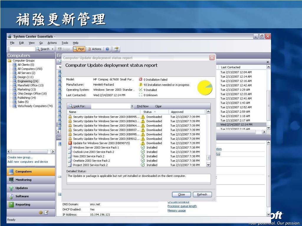Select the All Servers (2) group
Image resolution: width=302 pixels, height=226 pixels.
(26, 73)
